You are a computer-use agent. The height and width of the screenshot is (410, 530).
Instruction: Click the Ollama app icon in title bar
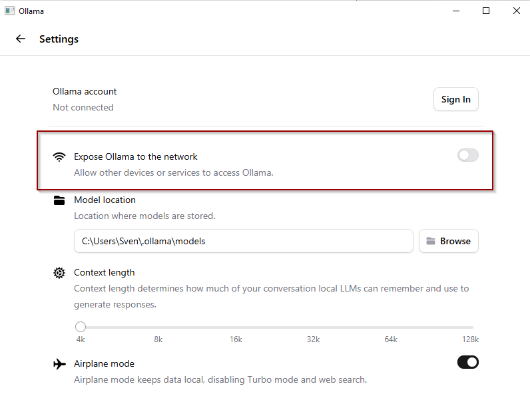coord(9,11)
